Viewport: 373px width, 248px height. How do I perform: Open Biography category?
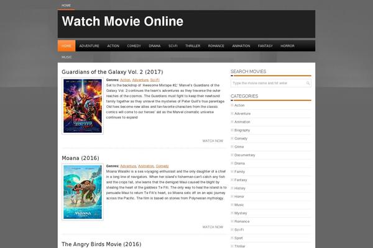(242, 130)
